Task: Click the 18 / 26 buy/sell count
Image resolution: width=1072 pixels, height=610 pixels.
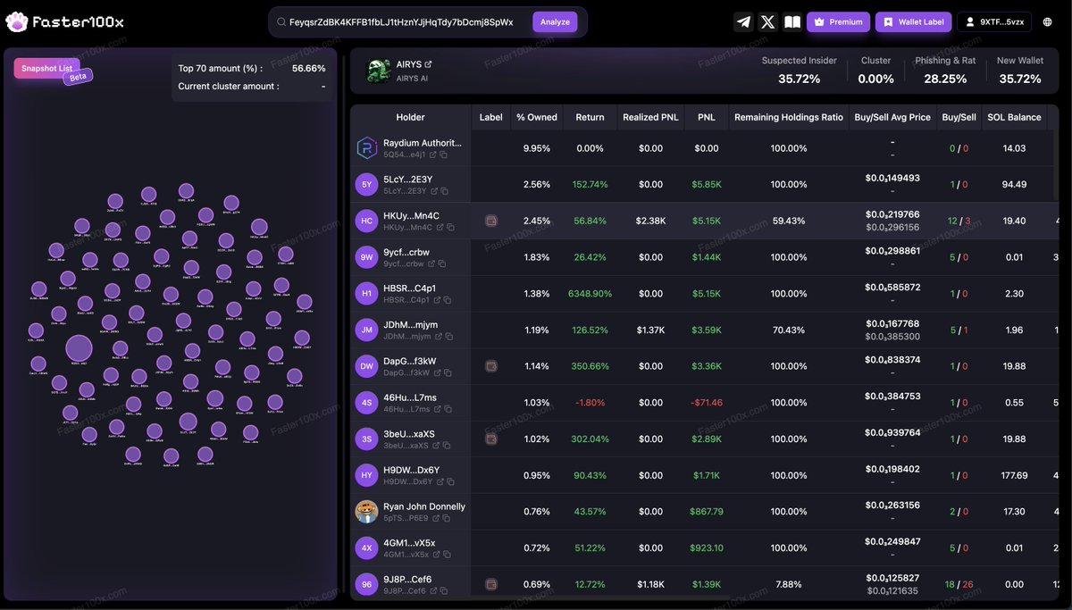Action: 959,584
